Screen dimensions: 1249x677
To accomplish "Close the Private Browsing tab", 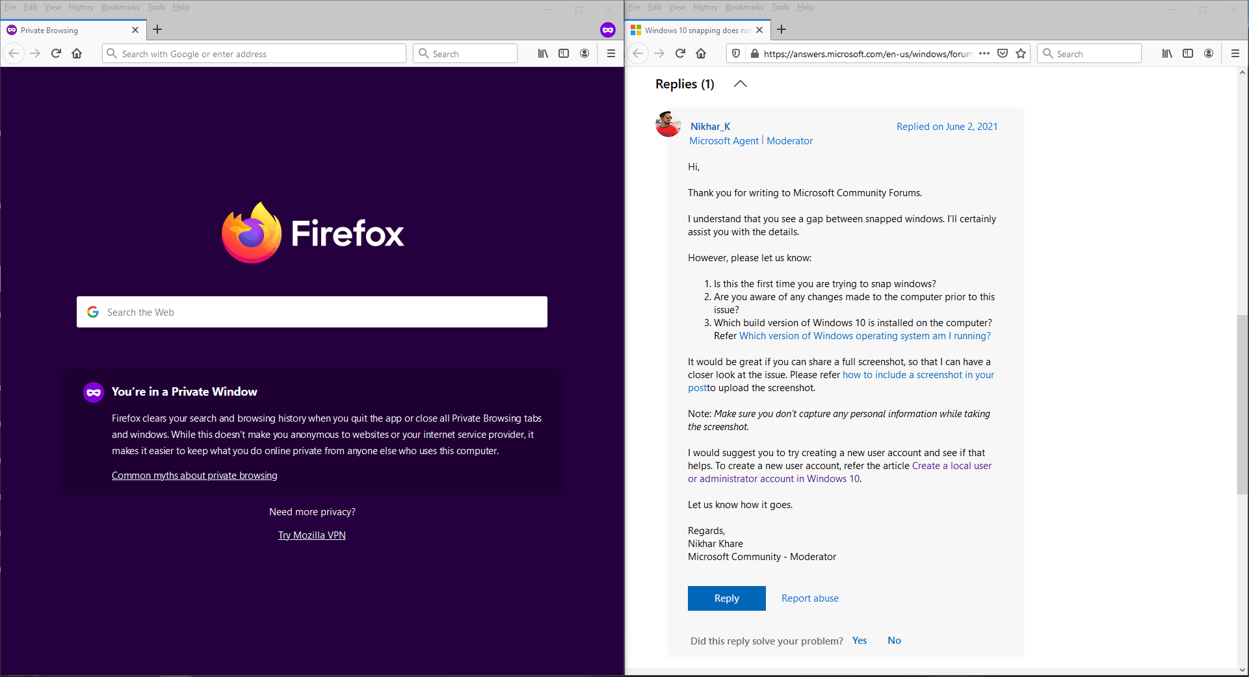I will pyautogui.click(x=135, y=30).
